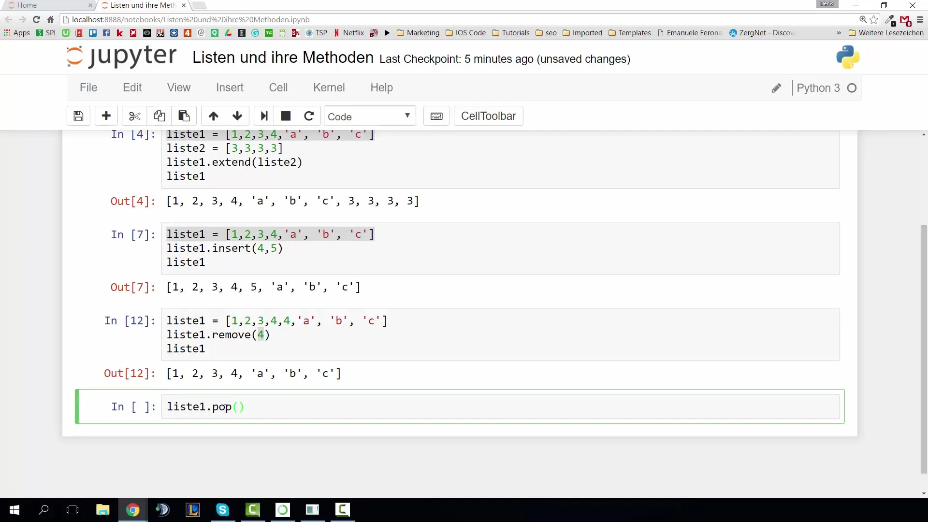Open the ZergNet bookmark
Viewport: 928px width, 522px height.
pyautogui.click(x=762, y=33)
